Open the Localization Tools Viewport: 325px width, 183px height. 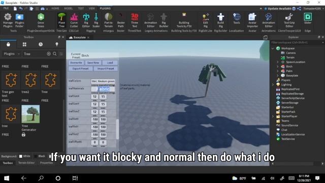(x=237, y=19)
